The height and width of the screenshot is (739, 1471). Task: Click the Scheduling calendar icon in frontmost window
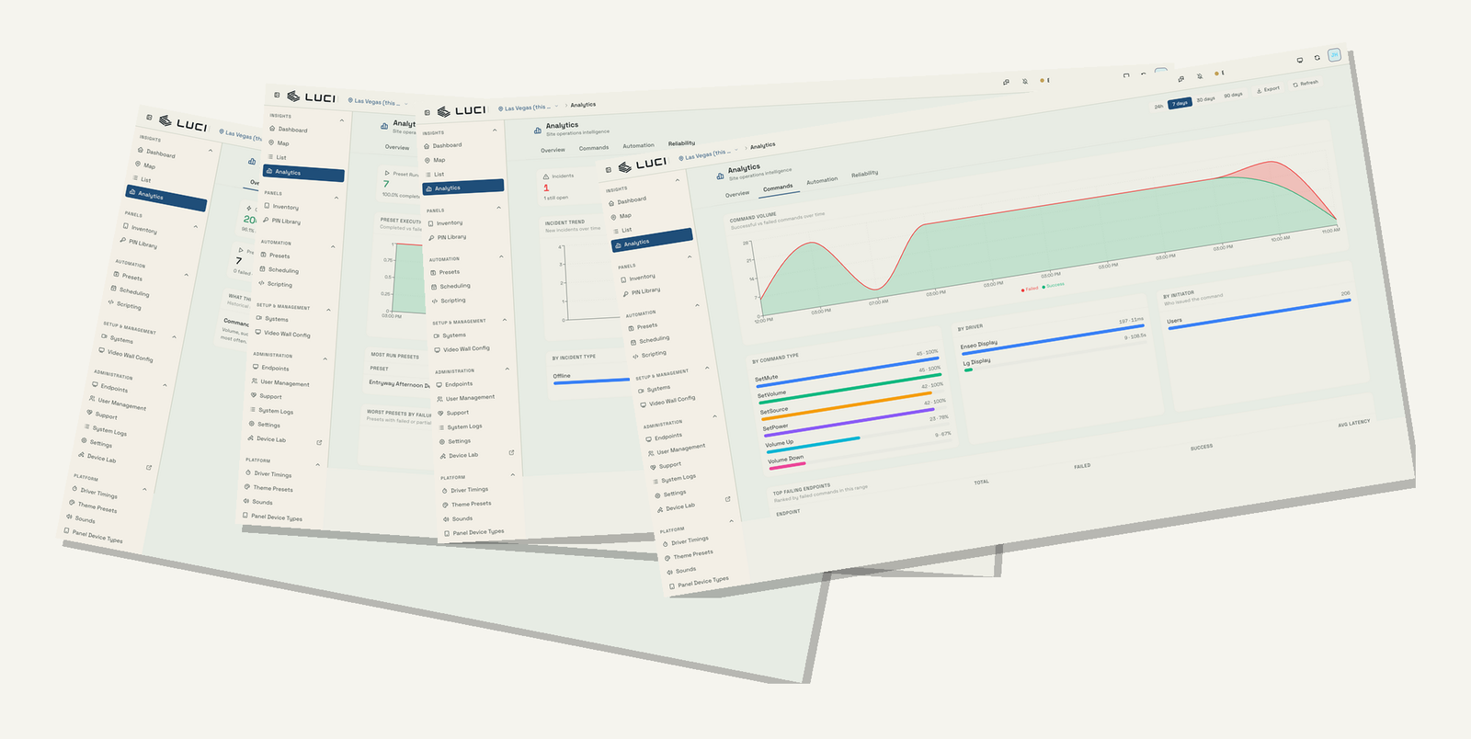click(x=633, y=342)
